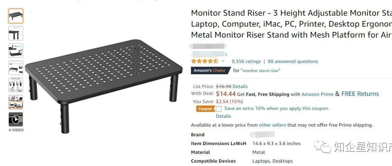Expand the star rating breakdown arrow
Screen dimensions: 392x166
[223, 61]
